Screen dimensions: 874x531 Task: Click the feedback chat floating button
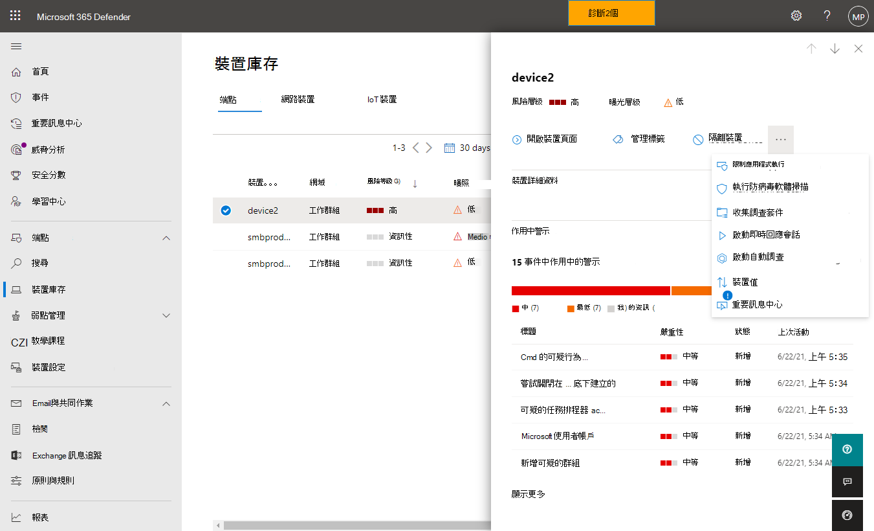(847, 482)
